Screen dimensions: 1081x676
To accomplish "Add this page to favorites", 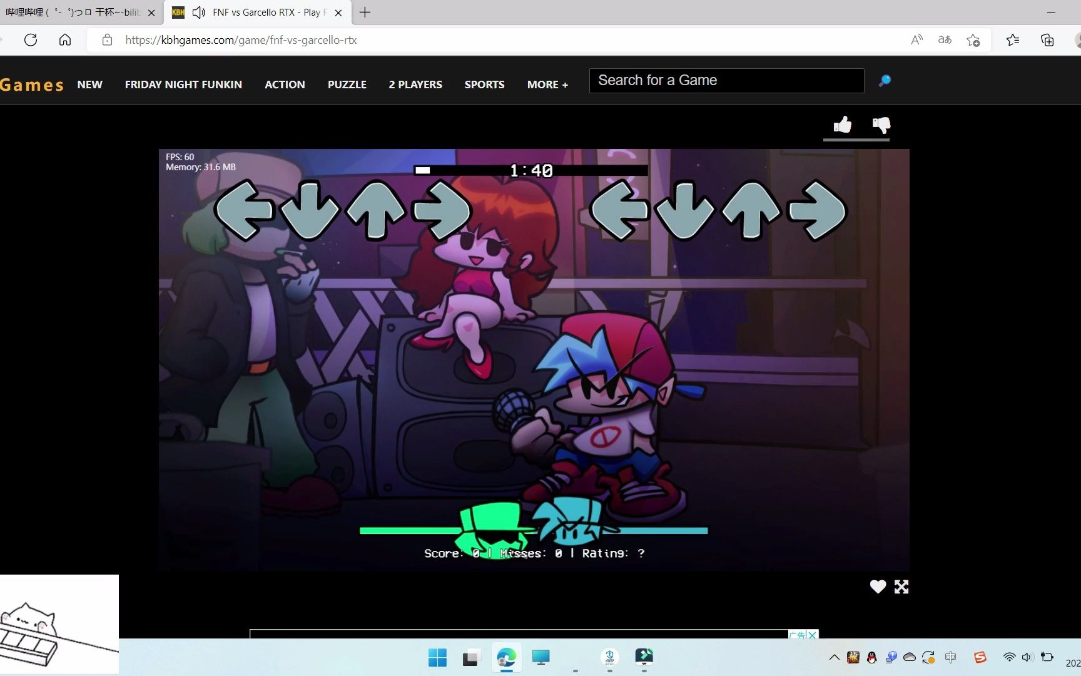I will [973, 40].
